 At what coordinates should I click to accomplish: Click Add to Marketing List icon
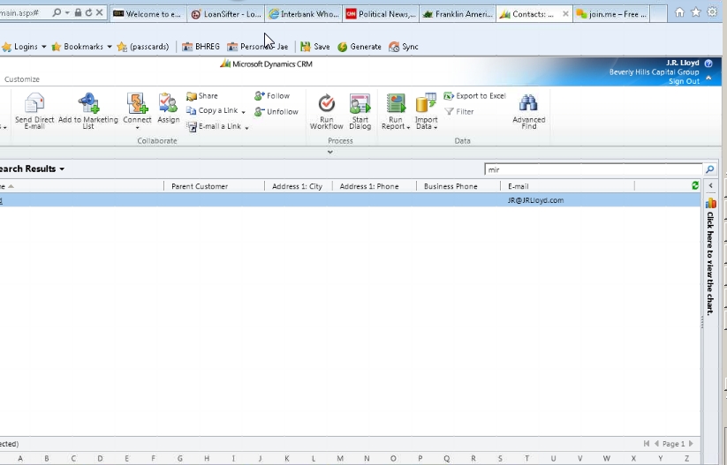click(88, 104)
